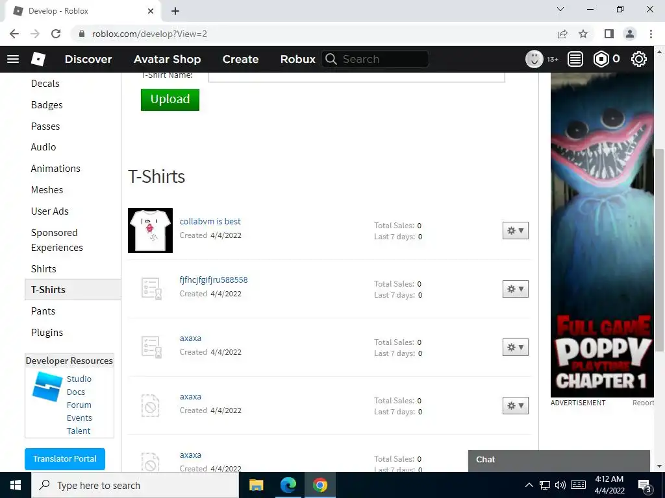Show hidden system tray icons chevron
The width and height of the screenshot is (665, 498).
click(x=529, y=485)
